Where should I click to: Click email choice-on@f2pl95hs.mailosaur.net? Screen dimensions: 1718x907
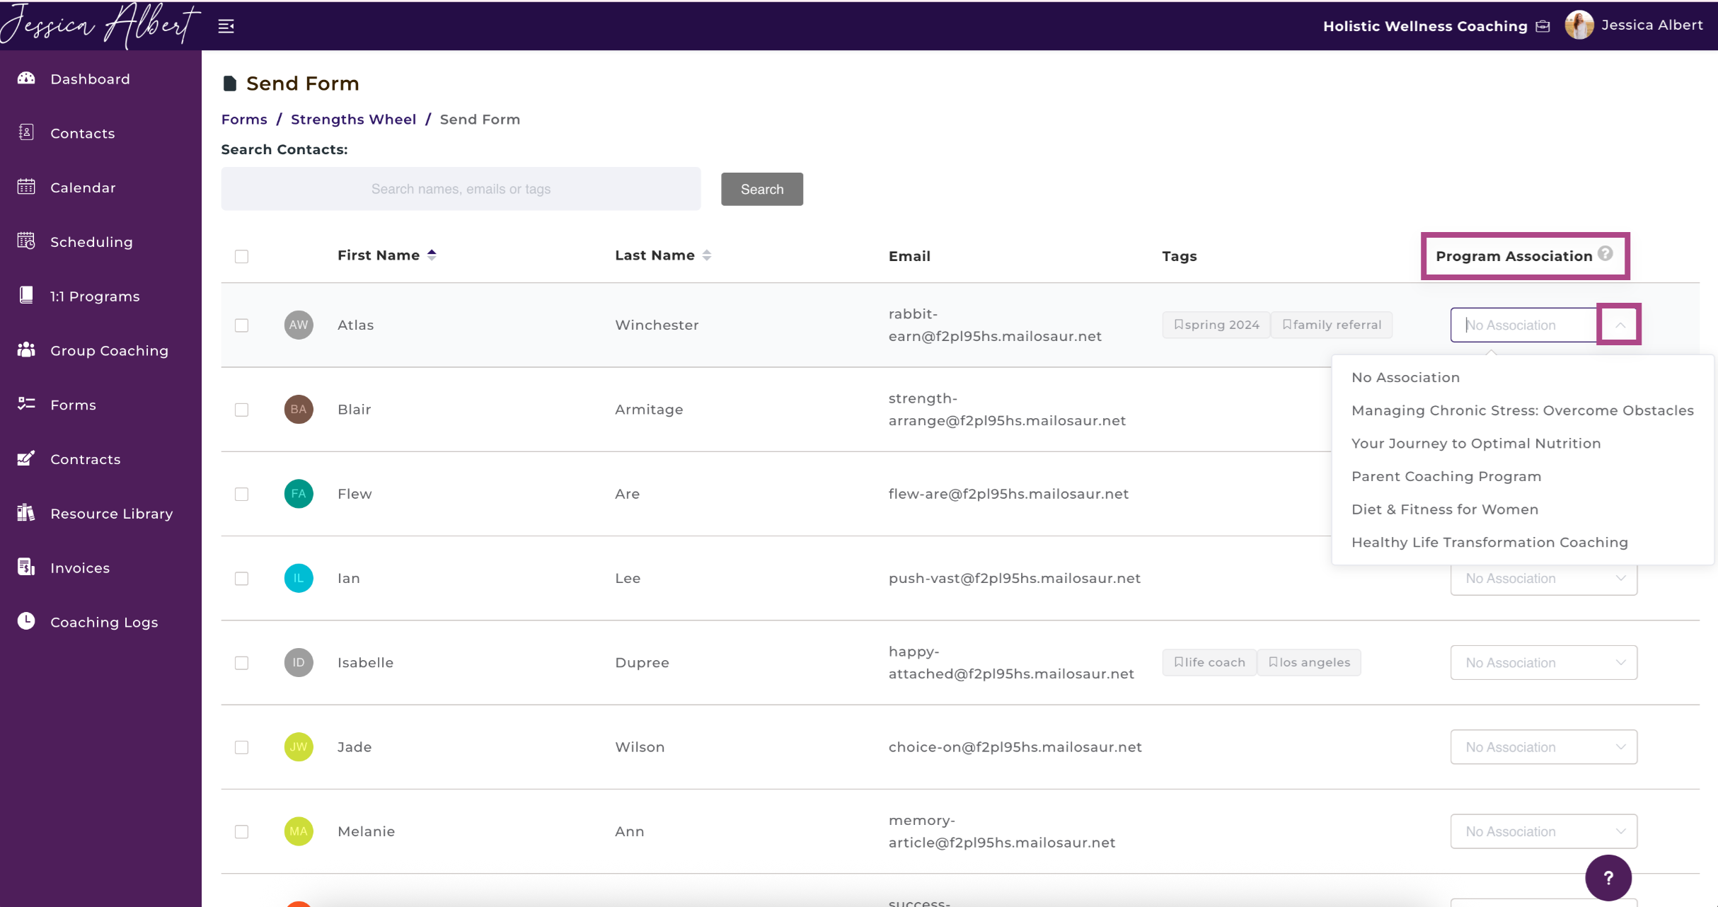point(1015,746)
